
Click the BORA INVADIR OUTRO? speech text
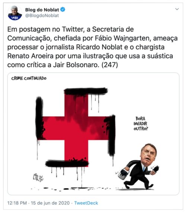(141, 124)
